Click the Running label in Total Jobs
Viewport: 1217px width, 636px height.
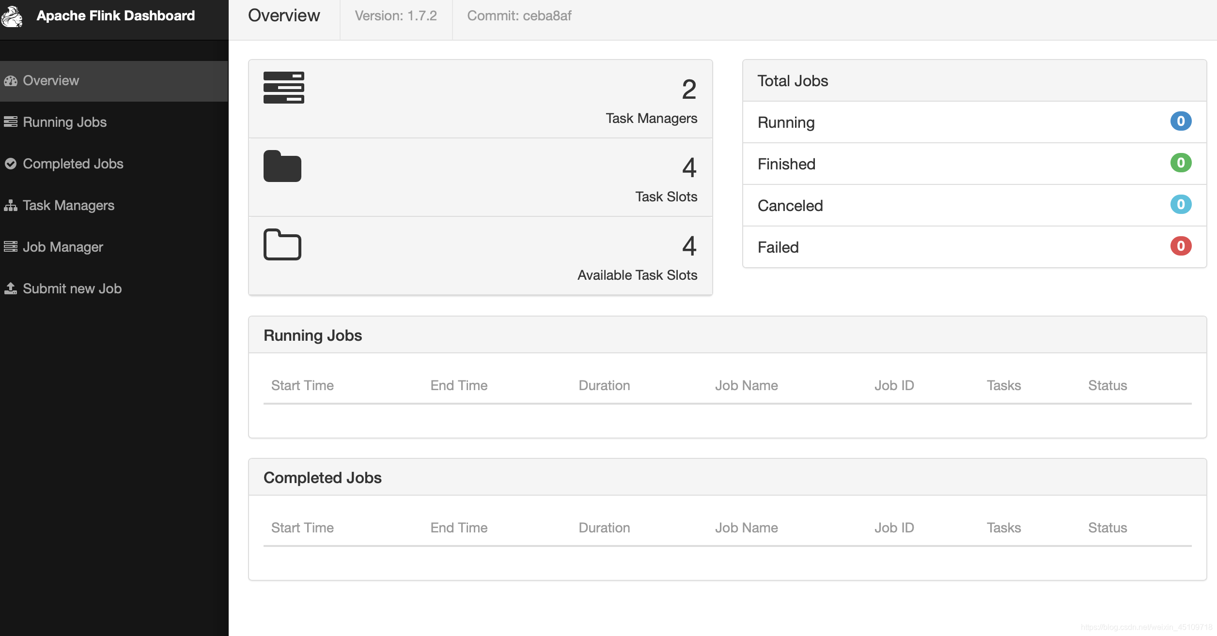coord(786,123)
